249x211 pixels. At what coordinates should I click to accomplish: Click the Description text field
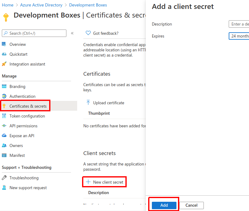pyautogui.click(x=239, y=24)
